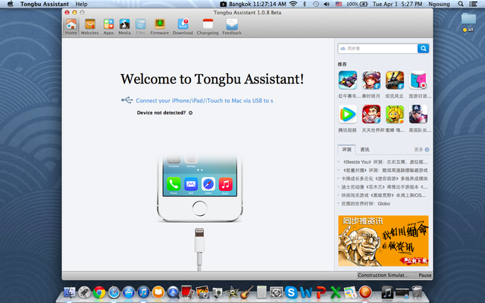485x303 pixels.
Task: Open the Tongbu Assistant menu
Action: (45, 4)
